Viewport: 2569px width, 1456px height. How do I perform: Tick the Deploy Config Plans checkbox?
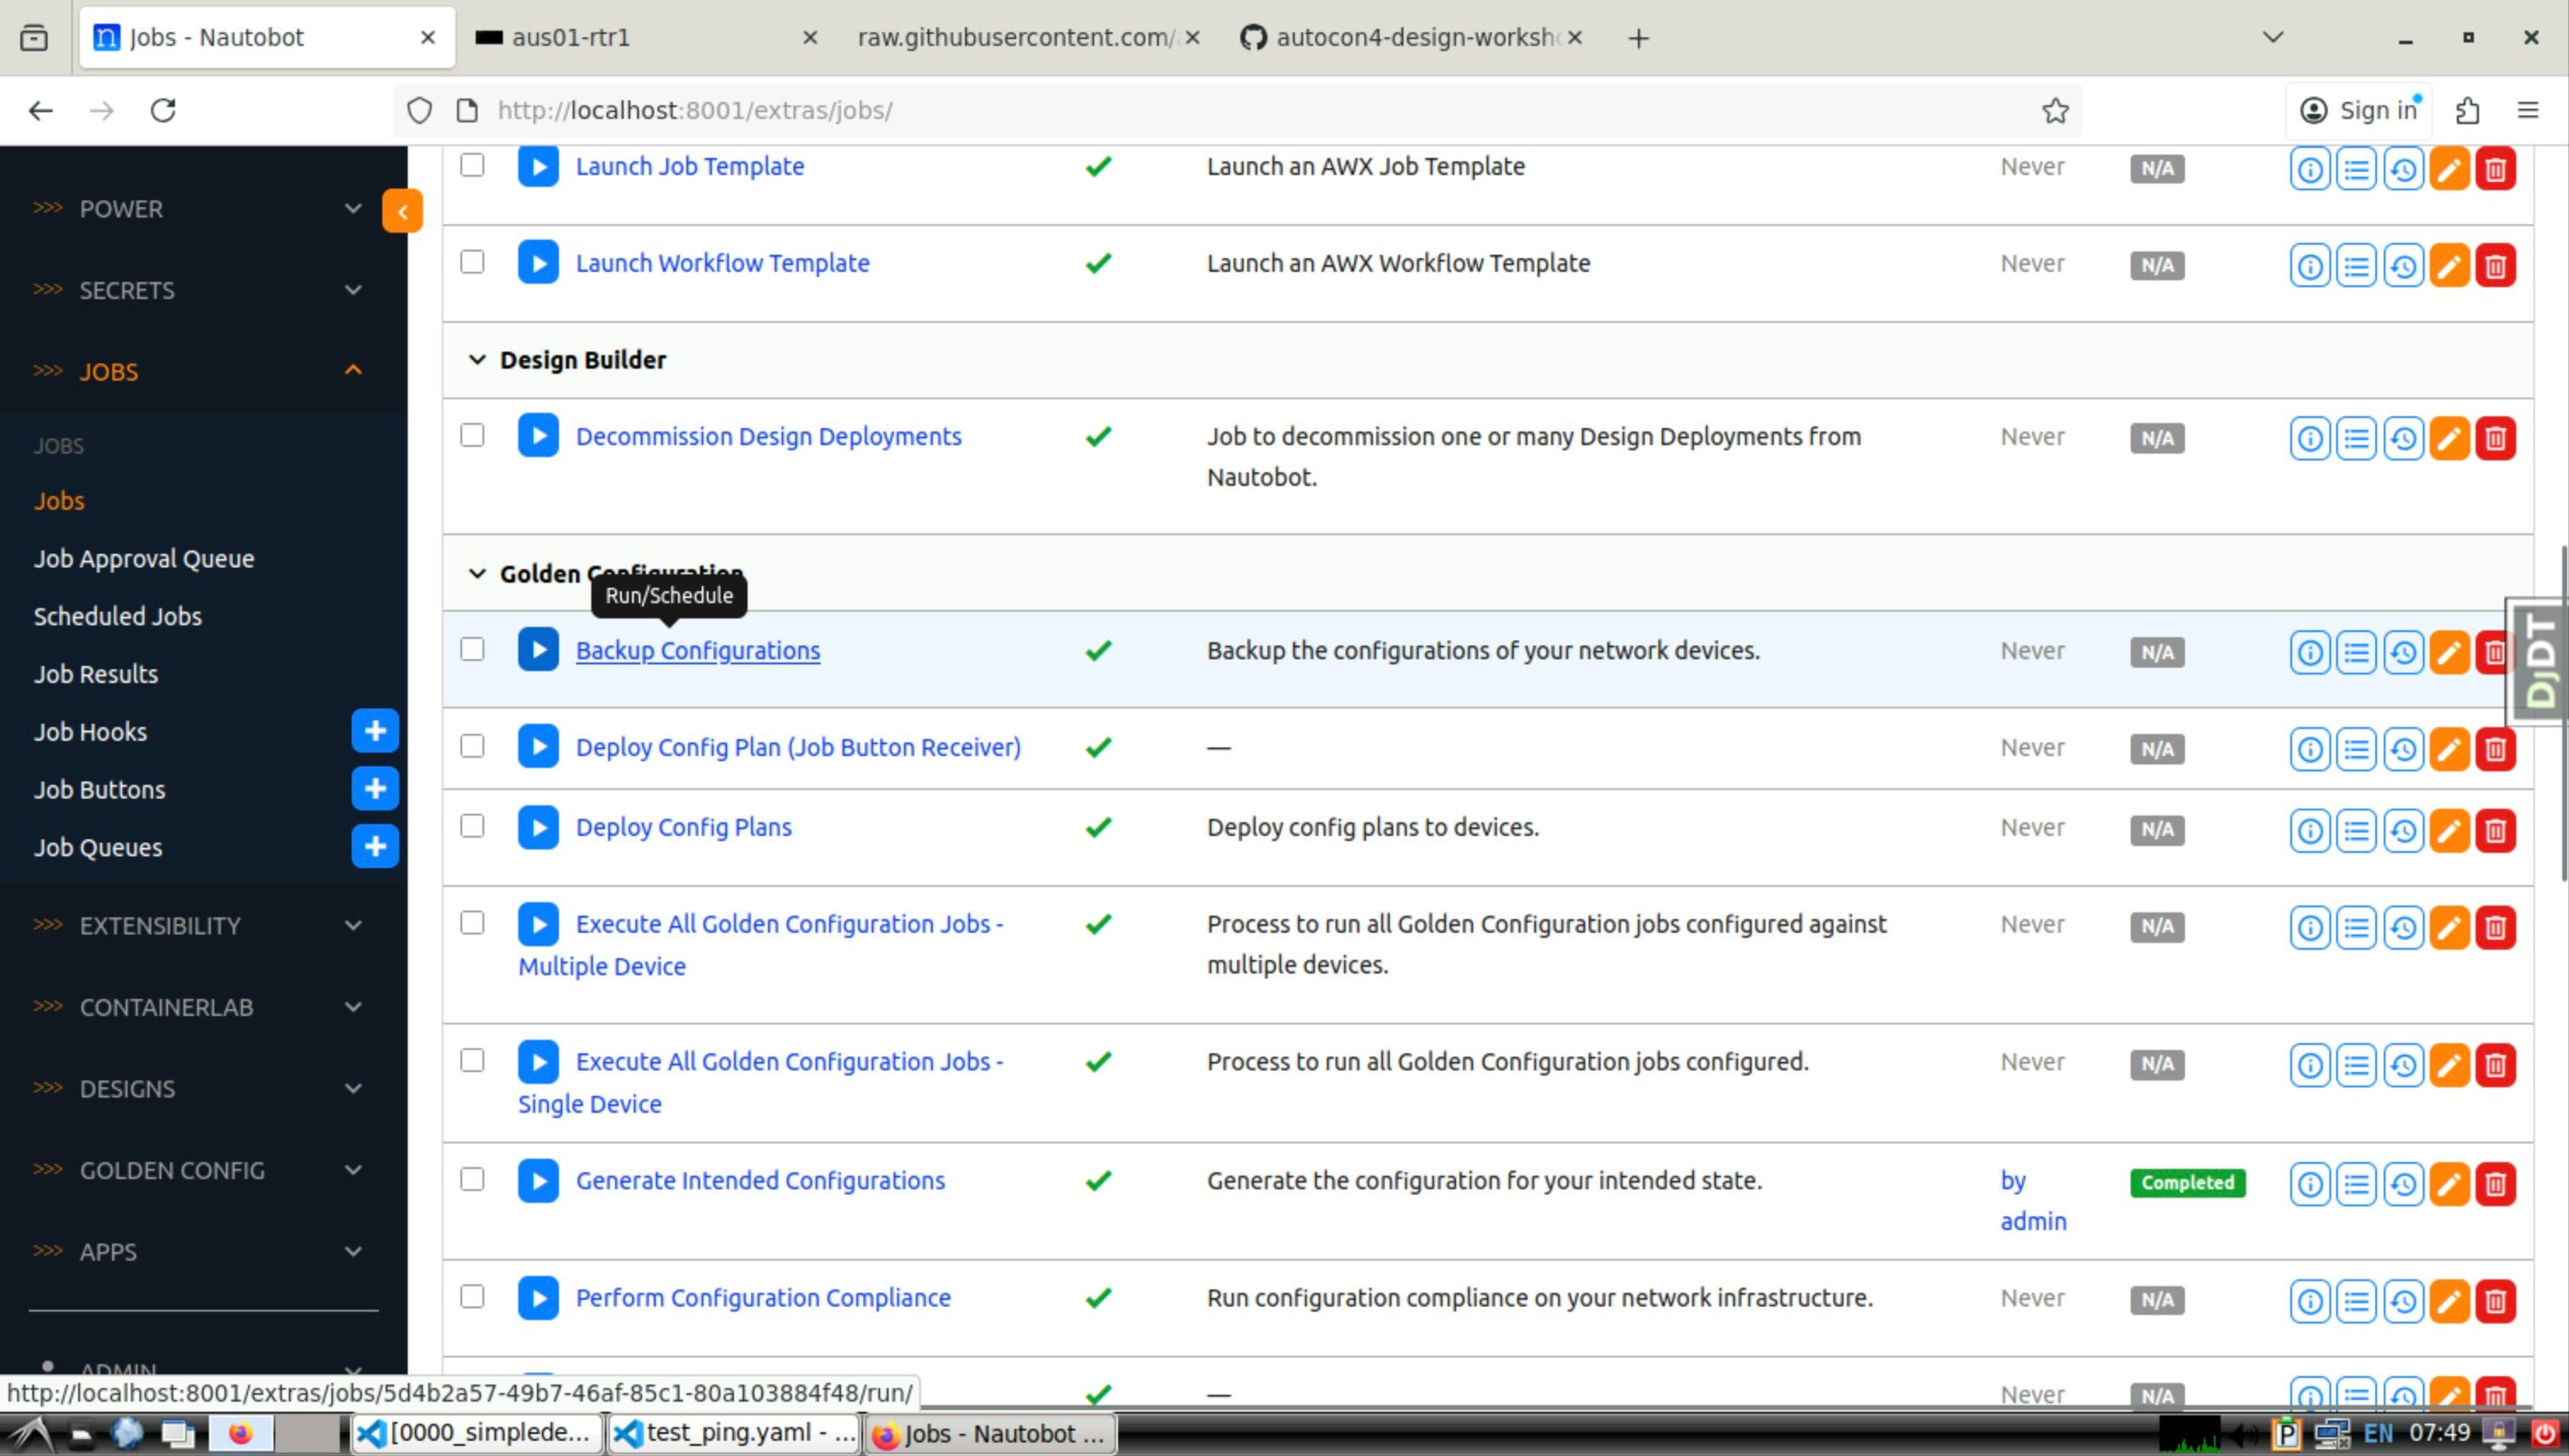(x=472, y=826)
